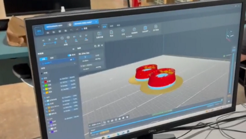Click the vertical layer slider at right edge

[231, 73]
